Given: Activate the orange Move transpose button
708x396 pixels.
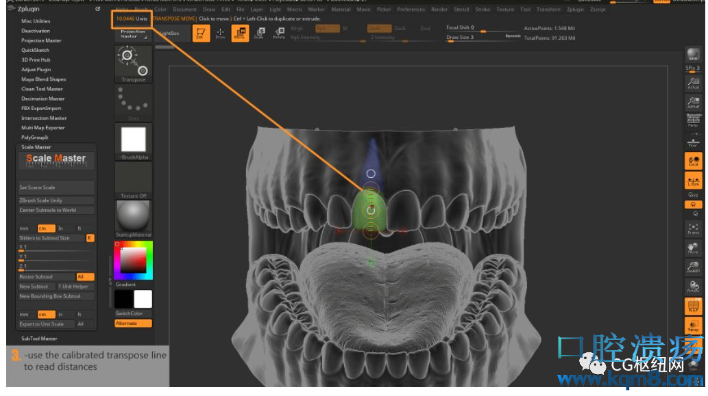Looking at the screenshot, I should coord(240,33).
